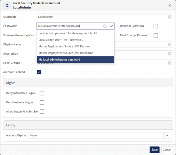Close the Local Security Model User Account dialog

coord(170,6)
